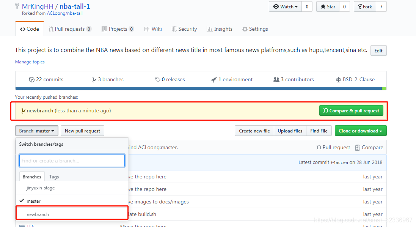Screen dimensions: 416x227
Task: Click the shield icon beside Security
Action: tap(174, 29)
